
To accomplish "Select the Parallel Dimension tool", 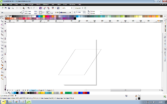I will click(2, 58).
